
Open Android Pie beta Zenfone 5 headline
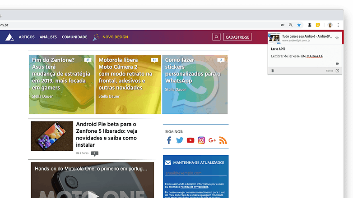coord(107,135)
